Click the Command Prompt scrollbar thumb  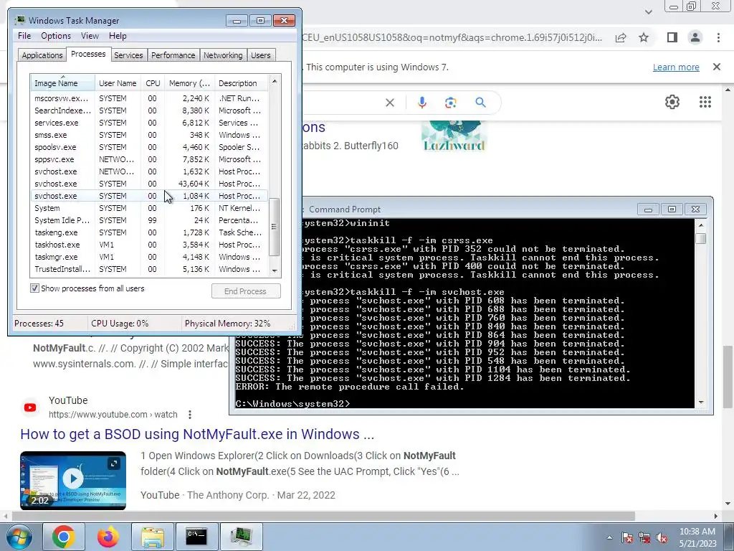pyautogui.click(x=701, y=238)
